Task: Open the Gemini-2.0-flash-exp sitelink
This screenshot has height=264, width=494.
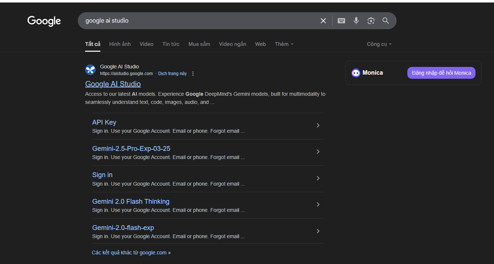Action: [123, 228]
